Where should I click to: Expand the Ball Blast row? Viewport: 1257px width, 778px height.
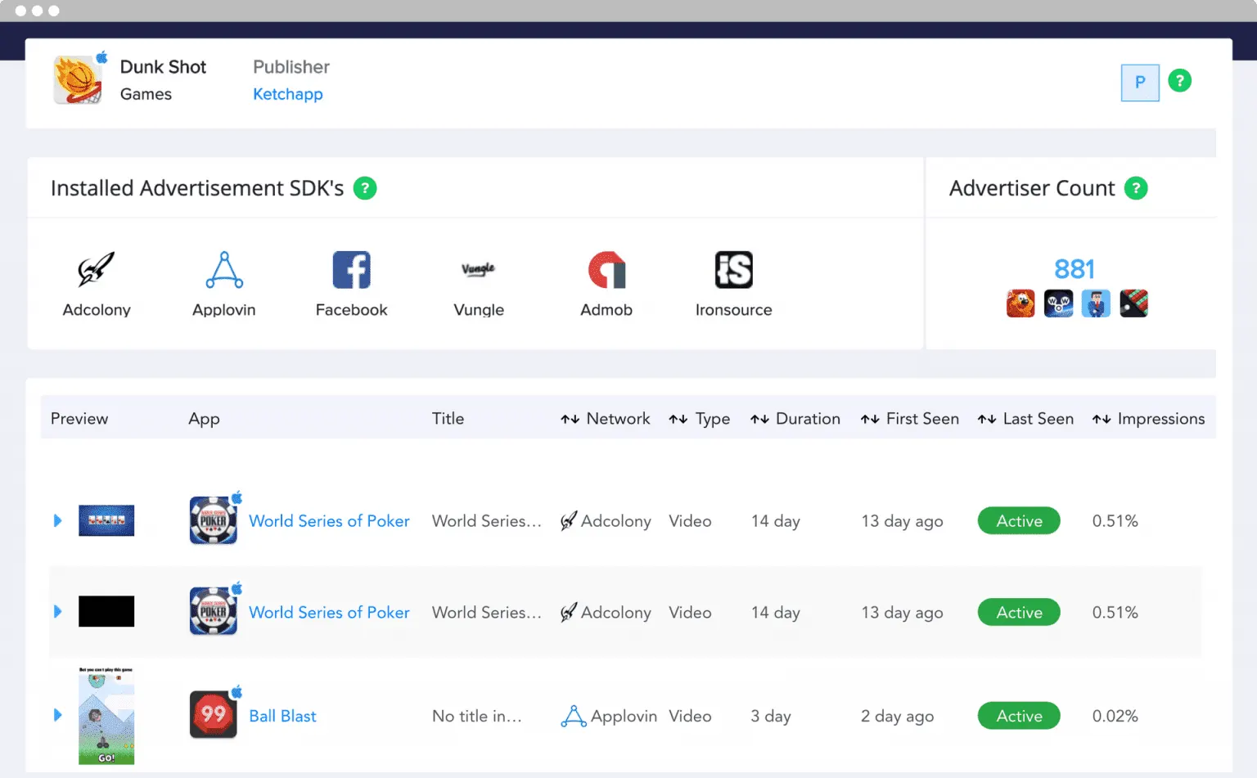tap(57, 715)
